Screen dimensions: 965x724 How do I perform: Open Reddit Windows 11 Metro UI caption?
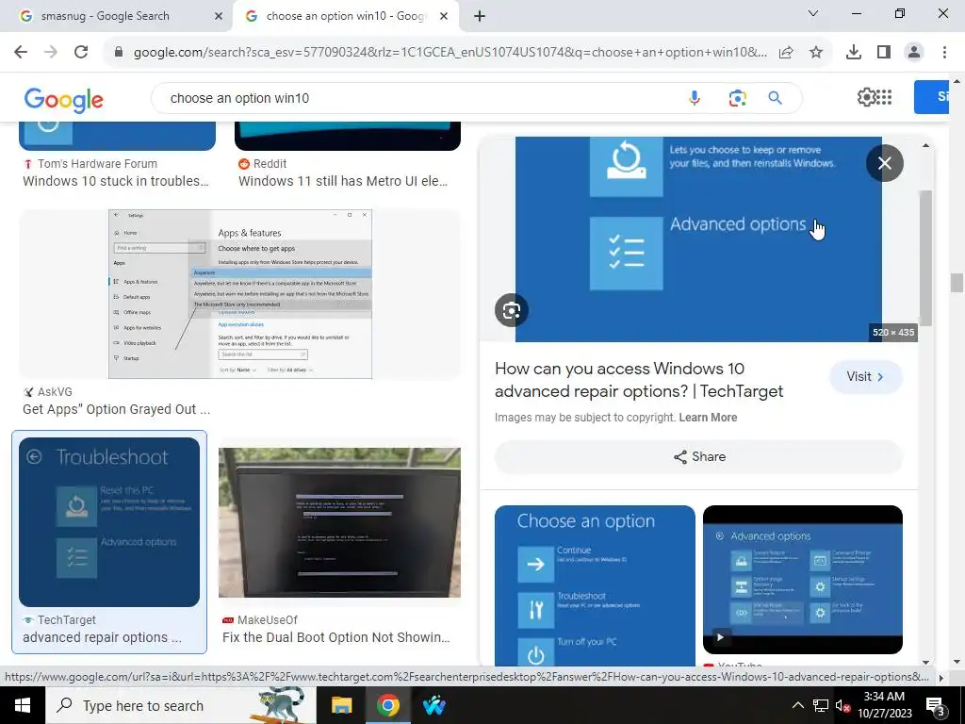point(343,181)
